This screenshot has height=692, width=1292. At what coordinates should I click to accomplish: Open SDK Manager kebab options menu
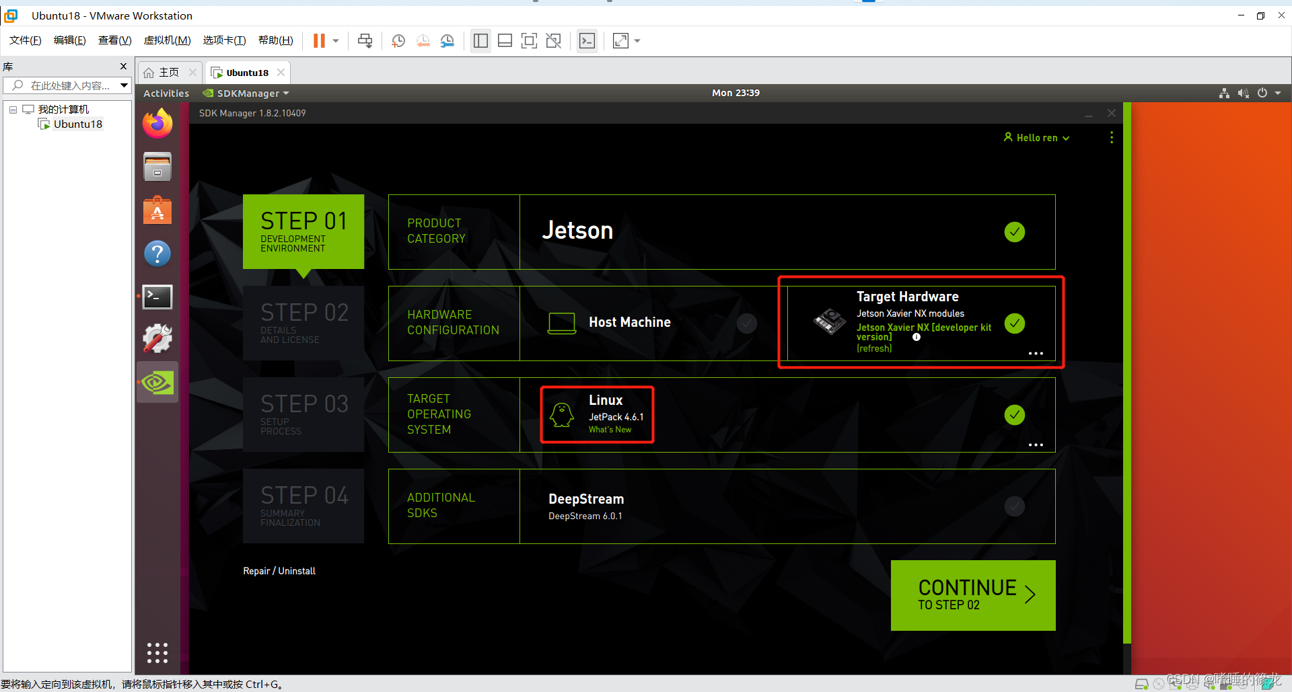point(1111,137)
